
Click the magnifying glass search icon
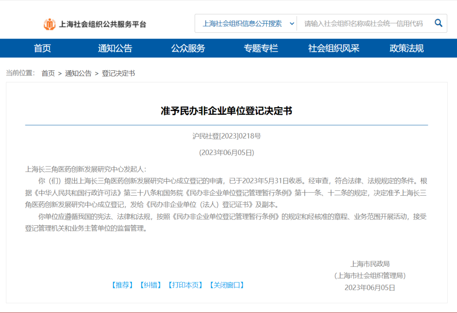pyautogui.click(x=438, y=23)
